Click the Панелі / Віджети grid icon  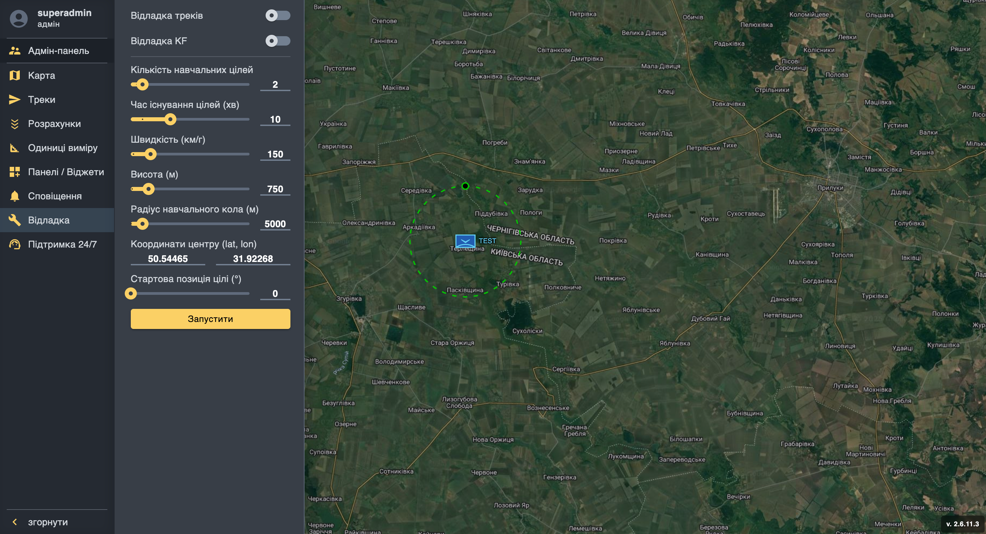[x=14, y=172]
